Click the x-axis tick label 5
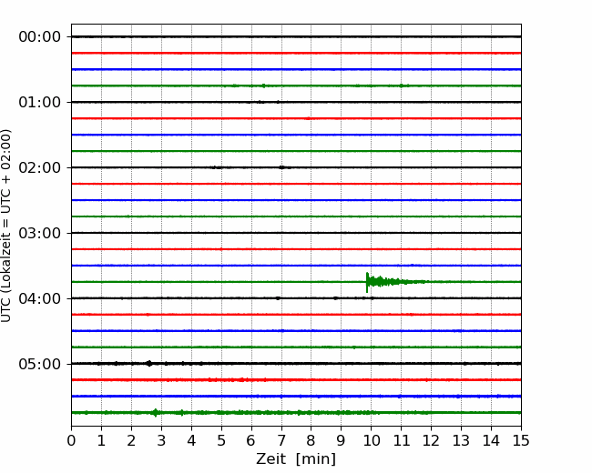The height and width of the screenshot is (473, 592). (x=221, y=440)
